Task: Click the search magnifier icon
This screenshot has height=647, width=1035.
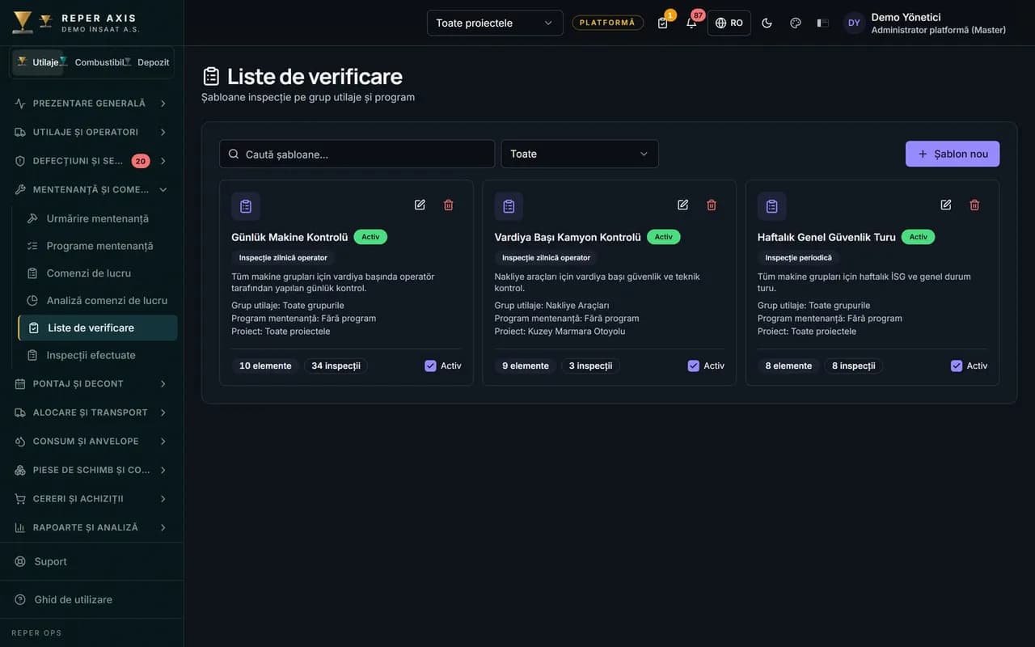Action: click(234, 154)
